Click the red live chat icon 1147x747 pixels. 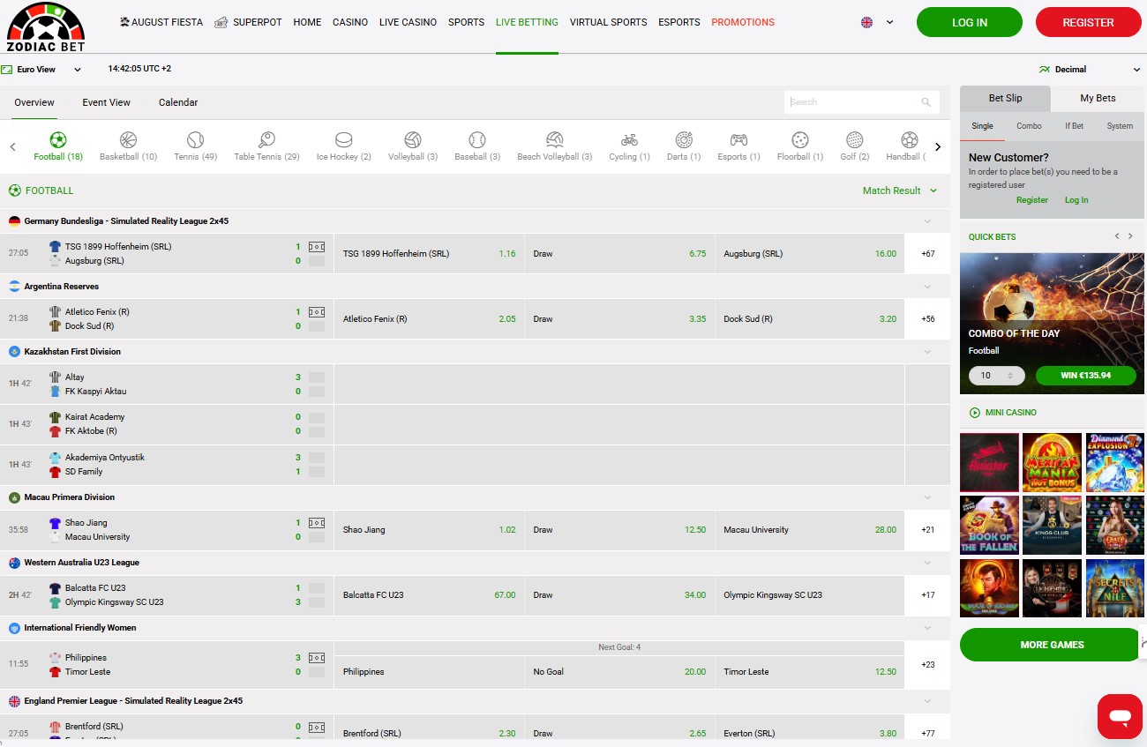1120,716
